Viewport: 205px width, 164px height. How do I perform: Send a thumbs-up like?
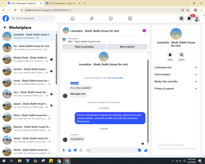pos(146,150)
